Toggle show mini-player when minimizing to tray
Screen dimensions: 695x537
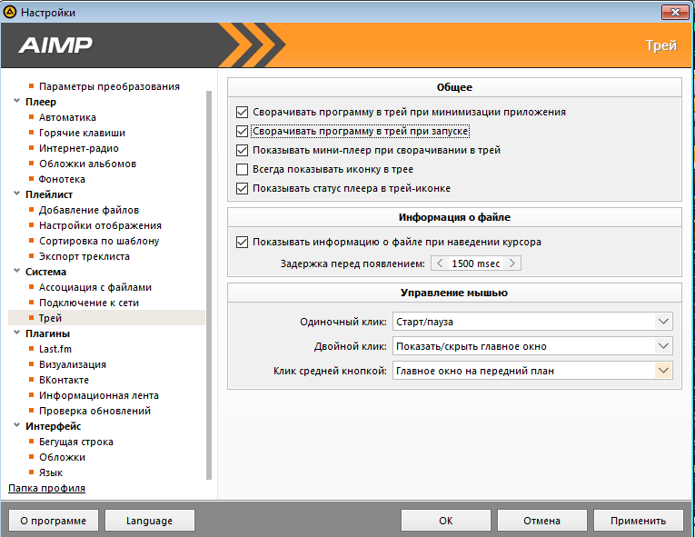tap(242, 150)
